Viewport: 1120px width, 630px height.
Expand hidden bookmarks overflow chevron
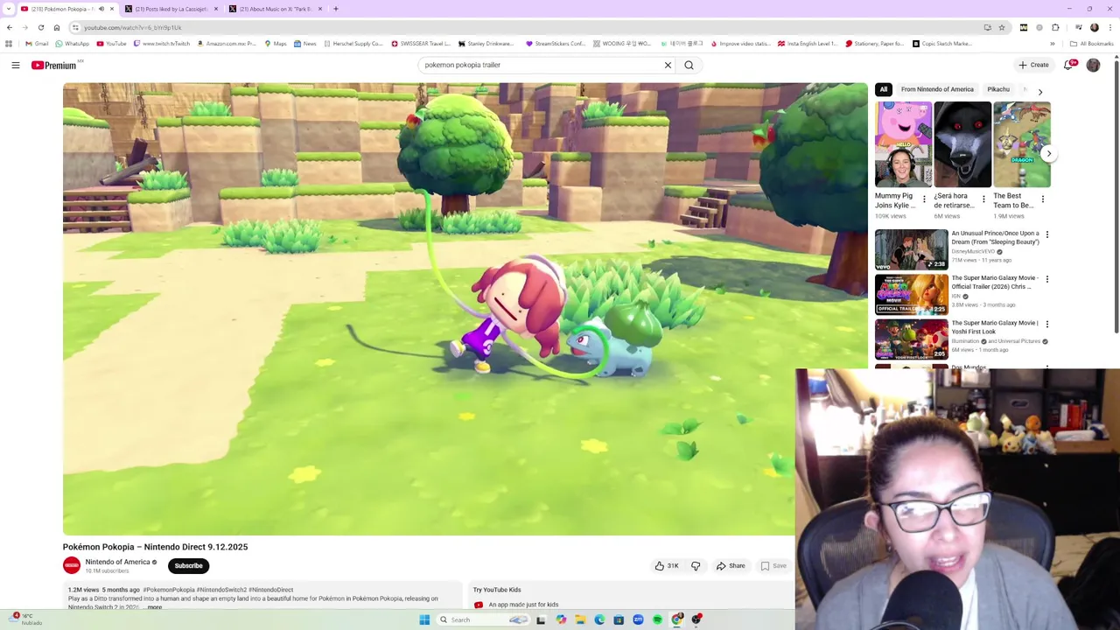point(1053,44)
